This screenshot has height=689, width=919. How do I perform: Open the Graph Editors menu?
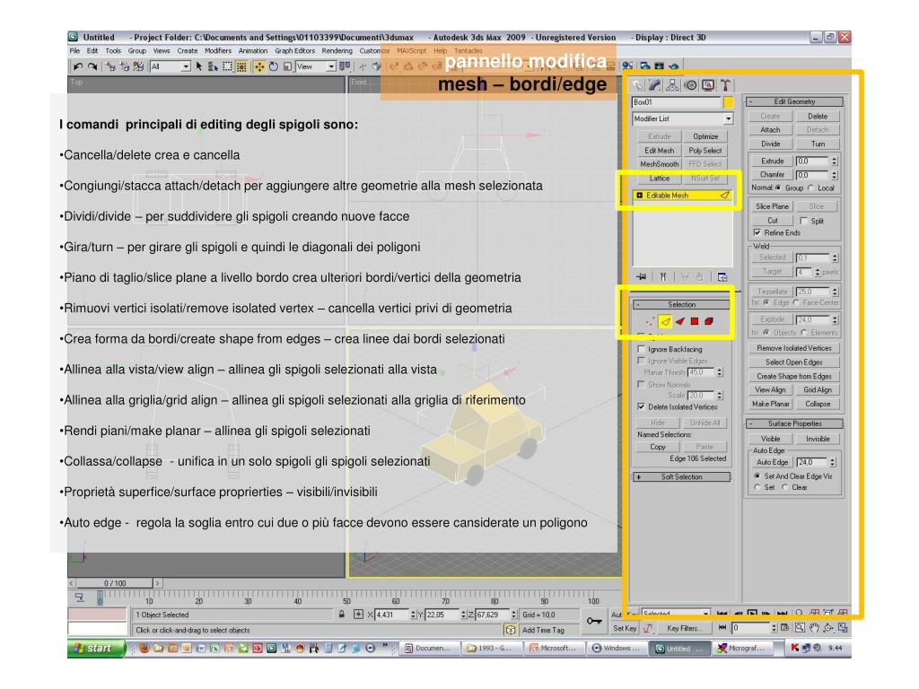294,51
